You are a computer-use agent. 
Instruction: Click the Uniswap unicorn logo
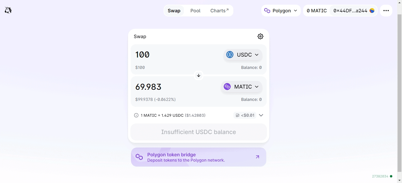(x=8, y=11)
